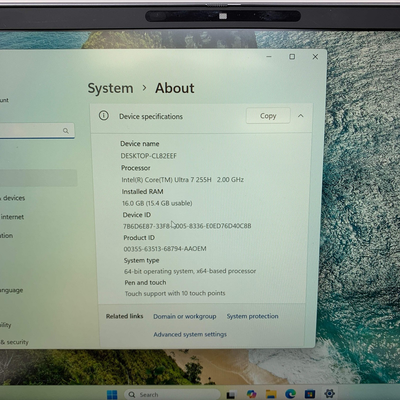Select the highlighted System sidebar item

pos(38,178)
